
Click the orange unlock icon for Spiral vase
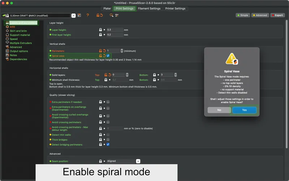[100, 56]
